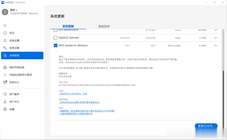Collapse BIOS Update for Windows details

pos(215,46)
